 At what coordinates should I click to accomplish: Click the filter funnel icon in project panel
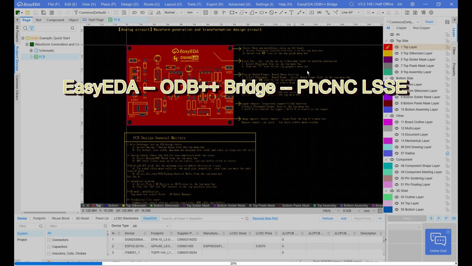pos(32,28)
